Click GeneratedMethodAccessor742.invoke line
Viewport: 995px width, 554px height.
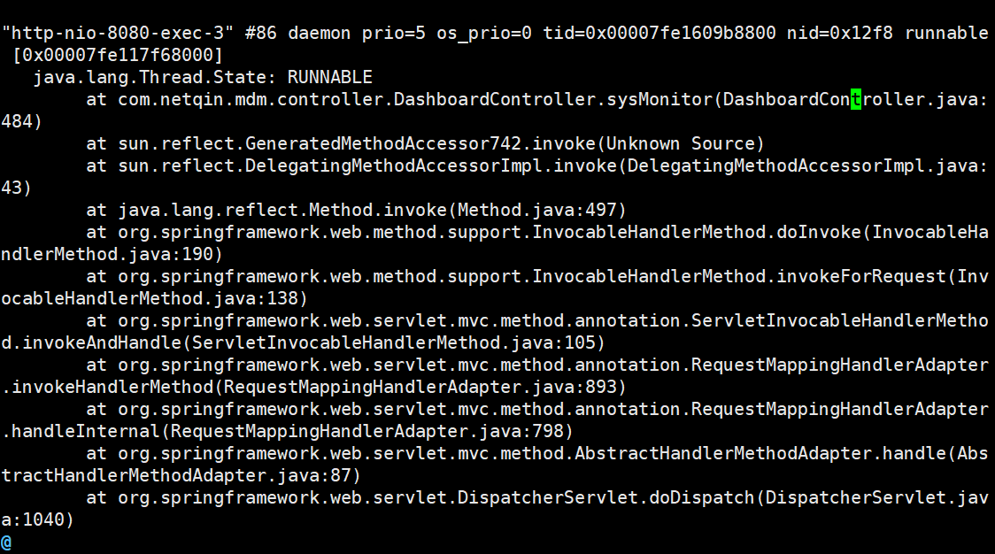pyautogui.click(x=425, y=144)
